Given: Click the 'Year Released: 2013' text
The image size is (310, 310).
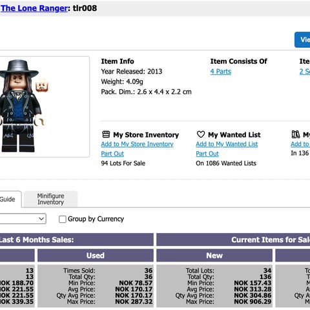Looking at the screenshot, I should pos(132,72).
